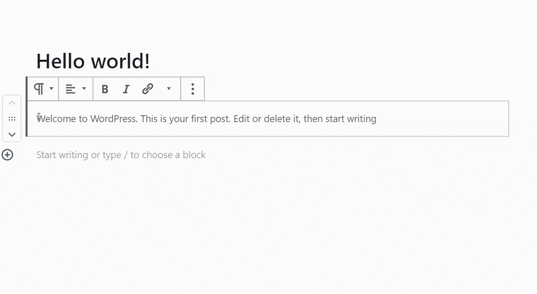The width and height of the screenshot is (537, 294).
Task: Move block up with chevron arrow
Action: coord(12,103)
